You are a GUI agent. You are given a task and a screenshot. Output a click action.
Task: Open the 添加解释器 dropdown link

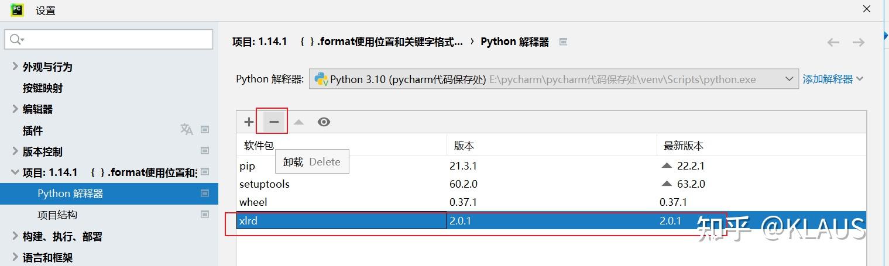click(x=833, y=79)
